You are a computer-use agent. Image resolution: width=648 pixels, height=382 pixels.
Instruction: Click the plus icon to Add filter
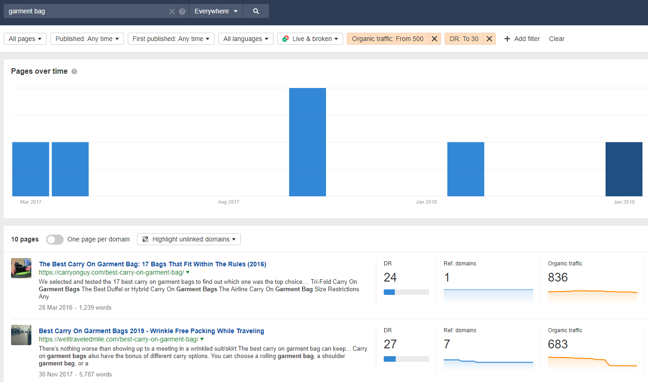coord(507,39)
